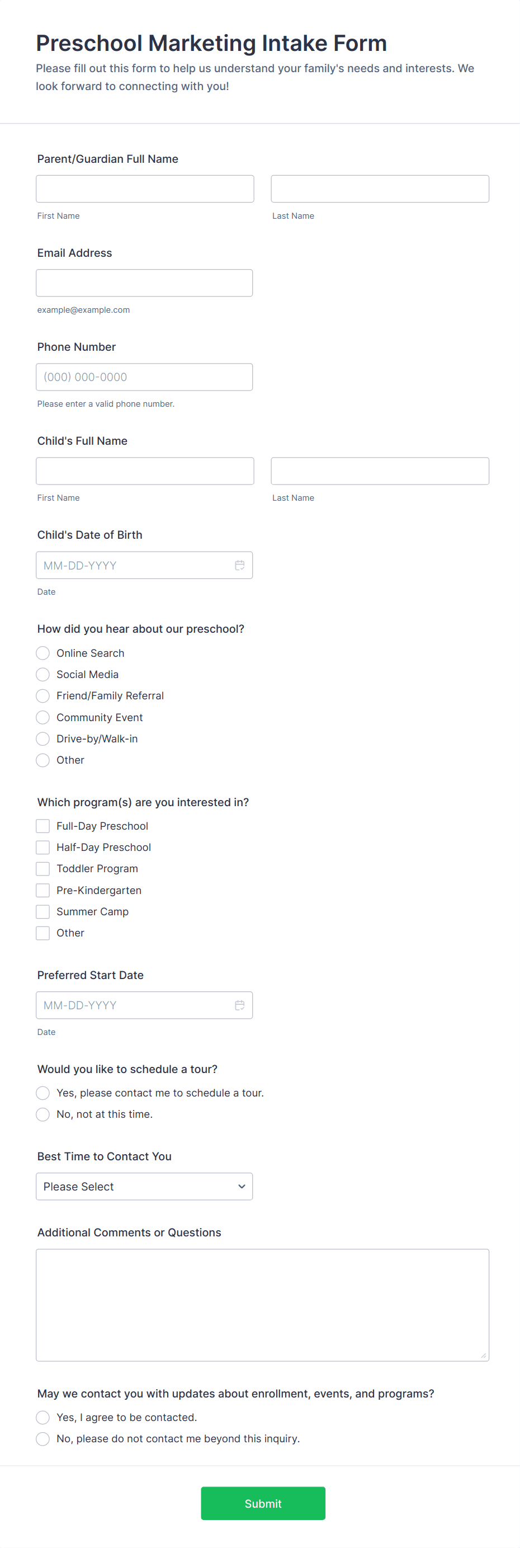Check the Full-Day Preschool checkbox

(42, 826)
